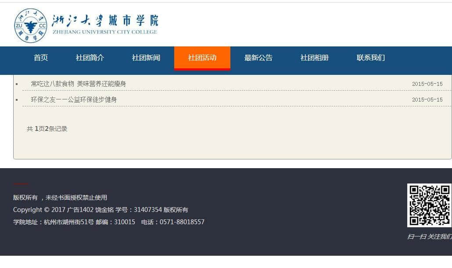Open the 社团简介 navigation item
The image size is (452, 268).
(90, 58)
